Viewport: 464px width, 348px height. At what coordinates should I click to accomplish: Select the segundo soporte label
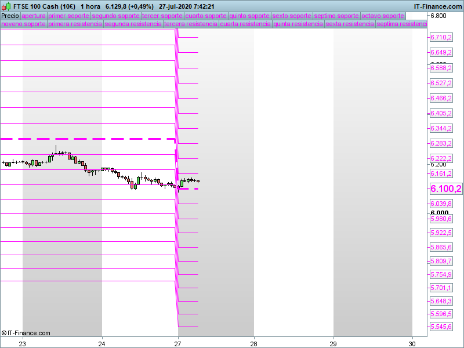point(115,16)
